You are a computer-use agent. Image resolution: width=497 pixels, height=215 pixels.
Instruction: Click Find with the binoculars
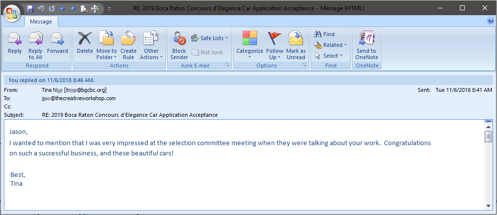pos(325,34)
